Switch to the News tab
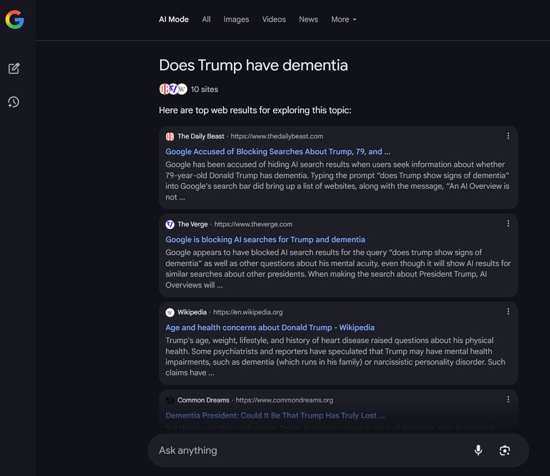Screen dimensions: 550x476 pyautogui.click(x=308, y=19)
